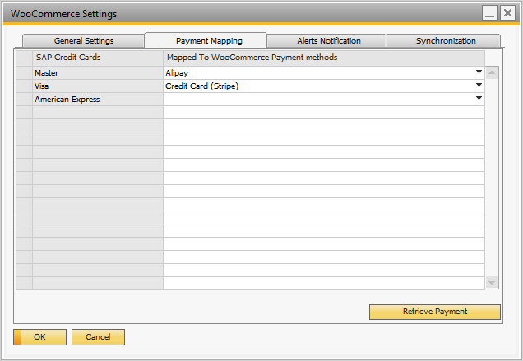
Task: Expand the dropdown for Visa card mapping
Action: pos(479,86)
